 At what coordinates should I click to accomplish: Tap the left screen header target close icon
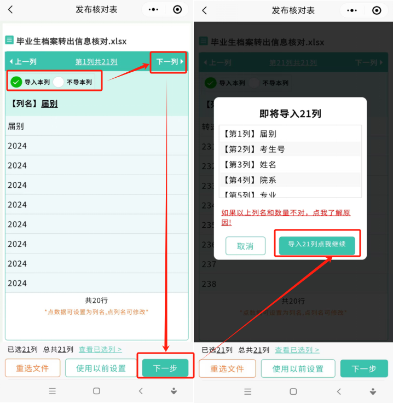pyautogui.click(x=177, y=10)
